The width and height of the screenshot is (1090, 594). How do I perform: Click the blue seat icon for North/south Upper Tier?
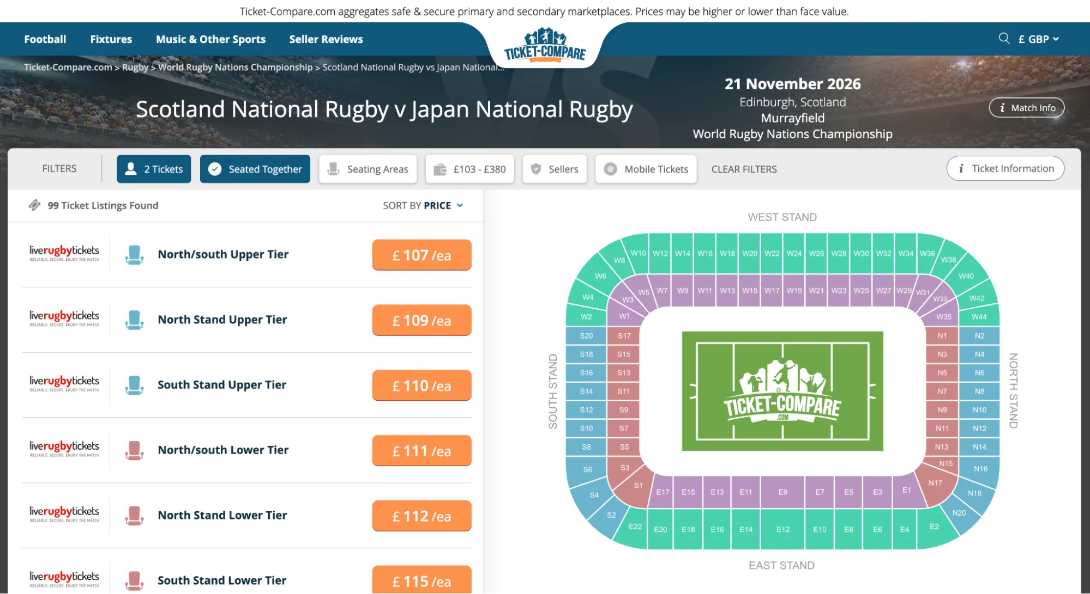click(x=134, y=254)
